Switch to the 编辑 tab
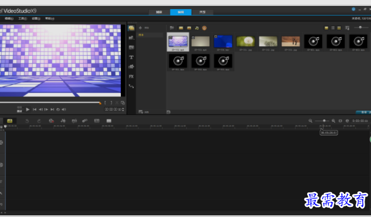 coord(181,12)
